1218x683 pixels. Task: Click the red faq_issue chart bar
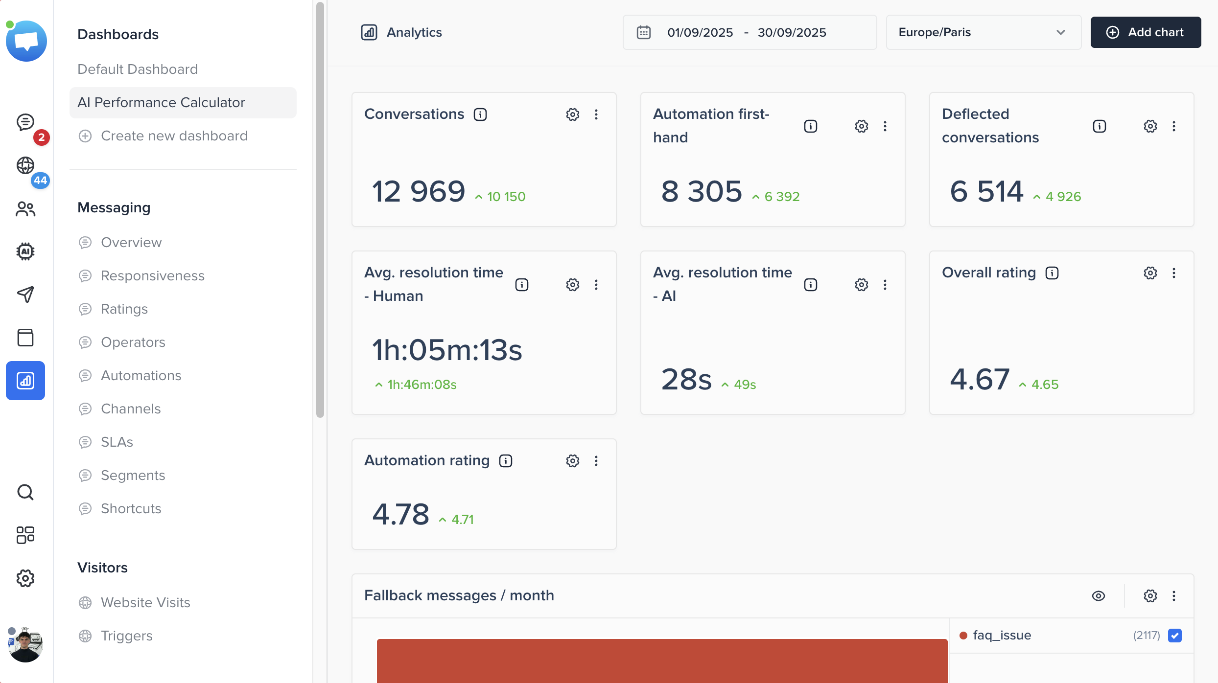coord(662,660)
